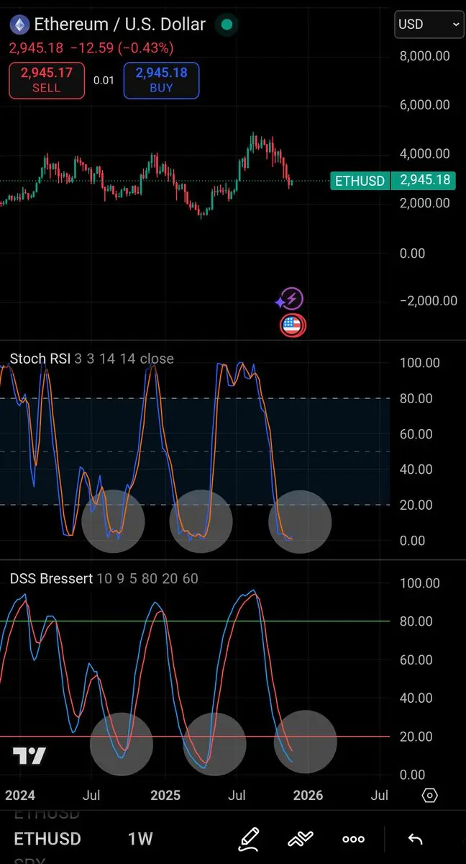Click the -12.59 (-0.43%) price change
Image resolution: width=466 pixels, height=864 pixels.
121,48
